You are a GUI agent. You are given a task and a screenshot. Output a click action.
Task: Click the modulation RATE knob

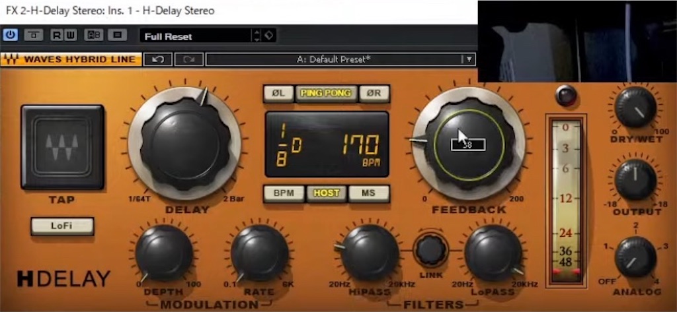click(259, 253)
